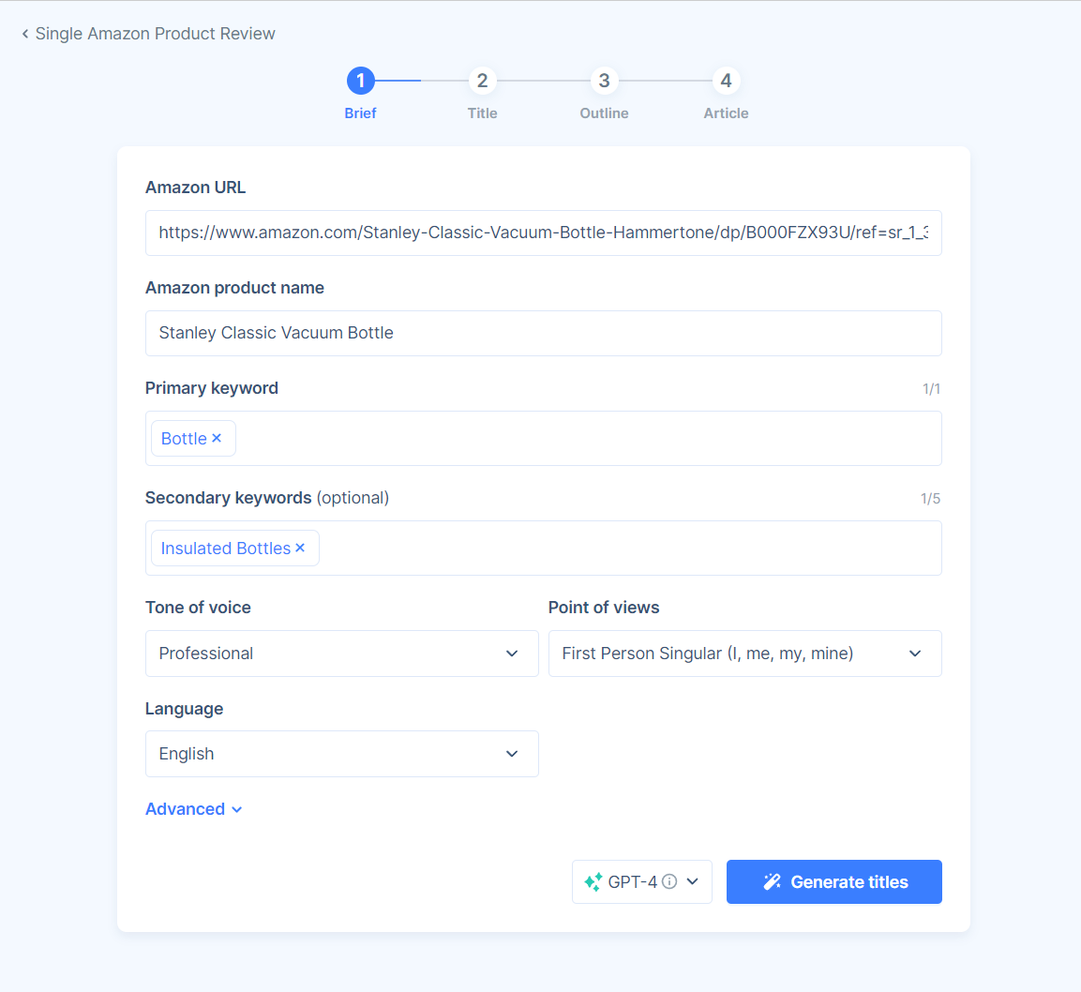The width and height of the screenshot is (1081, 992).
Task: Click the Generate titles button
Action: 833,881
